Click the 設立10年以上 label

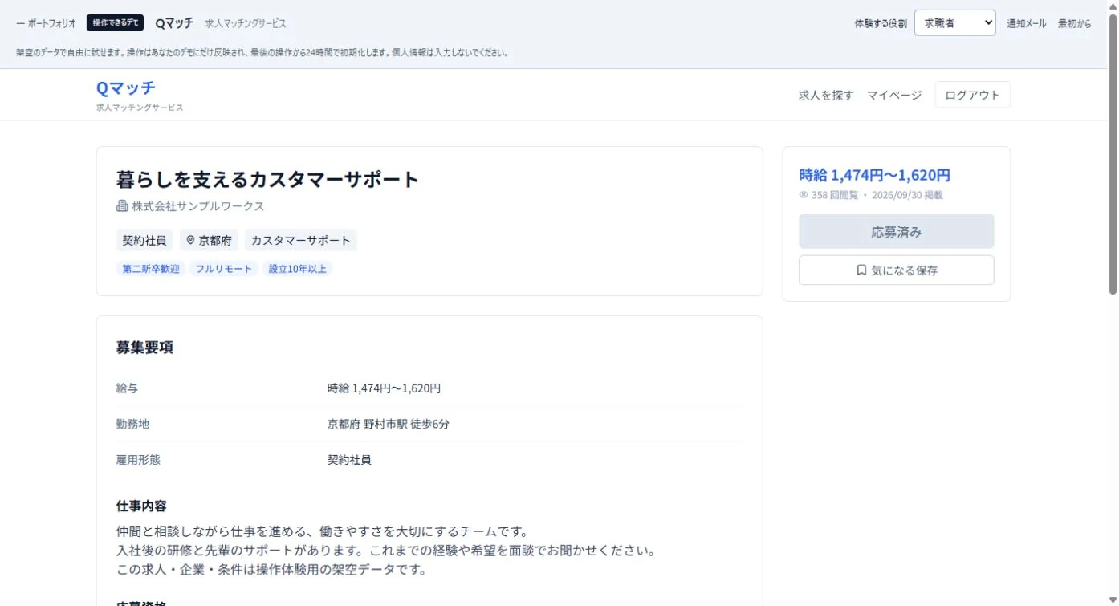(297, 269)
